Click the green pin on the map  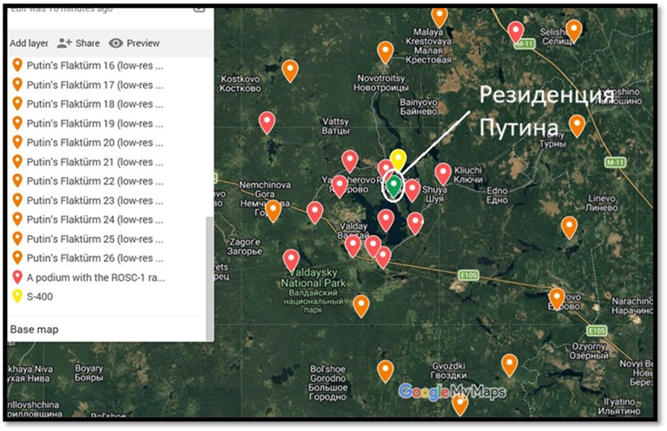point(394,186)
